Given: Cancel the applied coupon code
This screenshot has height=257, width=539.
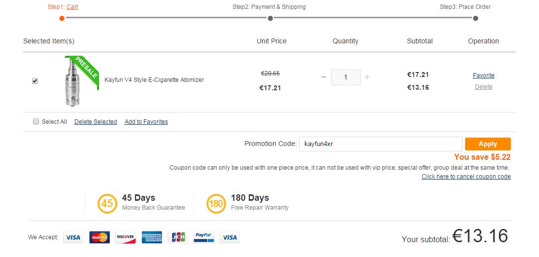Looking at the screenshot, I should [466, 177].
